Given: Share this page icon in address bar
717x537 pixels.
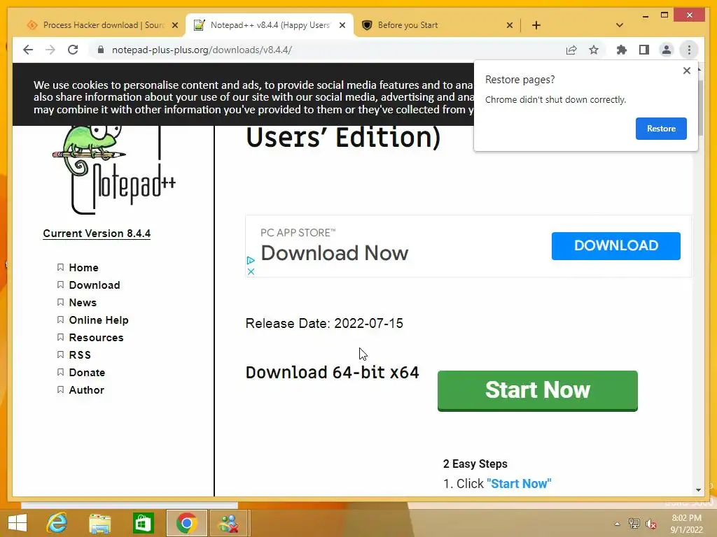Looking at the screenshot, I should click(x=571, y=50).
